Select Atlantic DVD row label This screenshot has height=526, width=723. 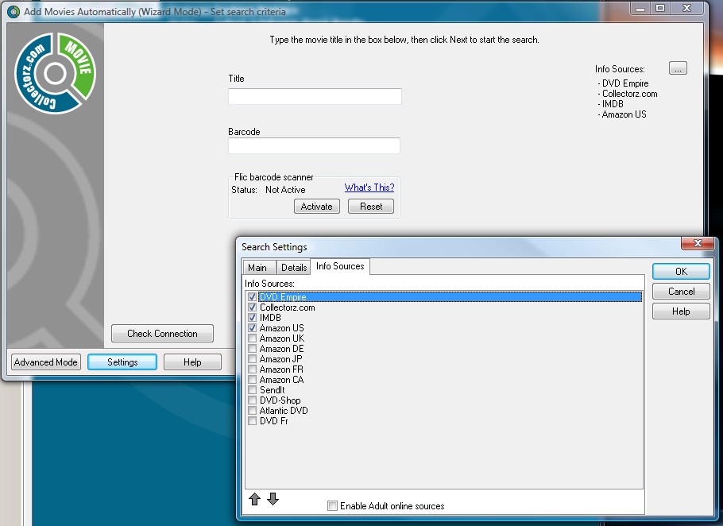[284, 410]
